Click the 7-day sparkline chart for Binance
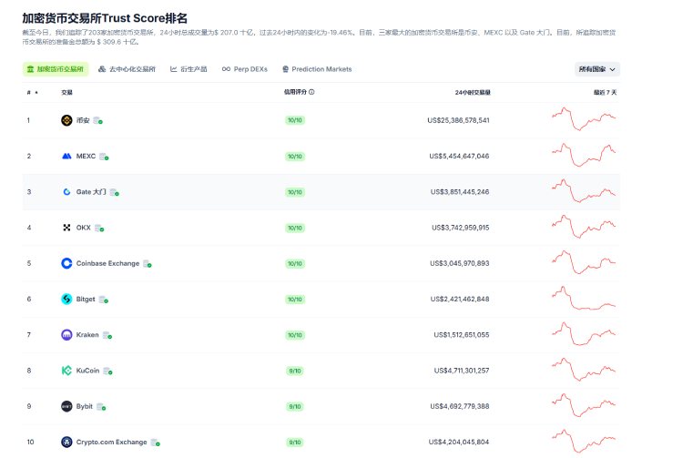The width and height of the screenshot is (683, 458). (584, 120)
